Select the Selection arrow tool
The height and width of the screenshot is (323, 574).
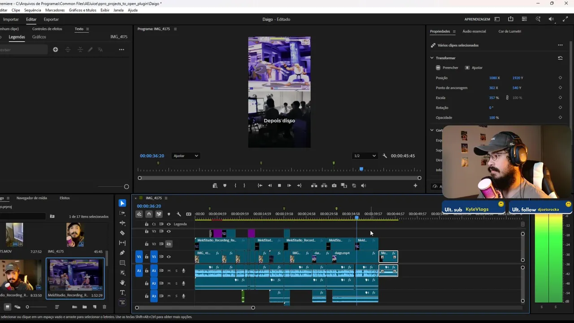[x=122, y=203]
